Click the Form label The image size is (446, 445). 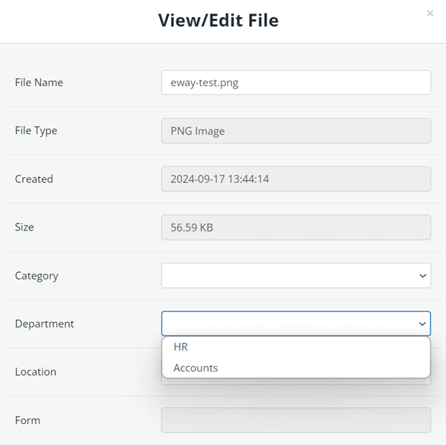28,420
